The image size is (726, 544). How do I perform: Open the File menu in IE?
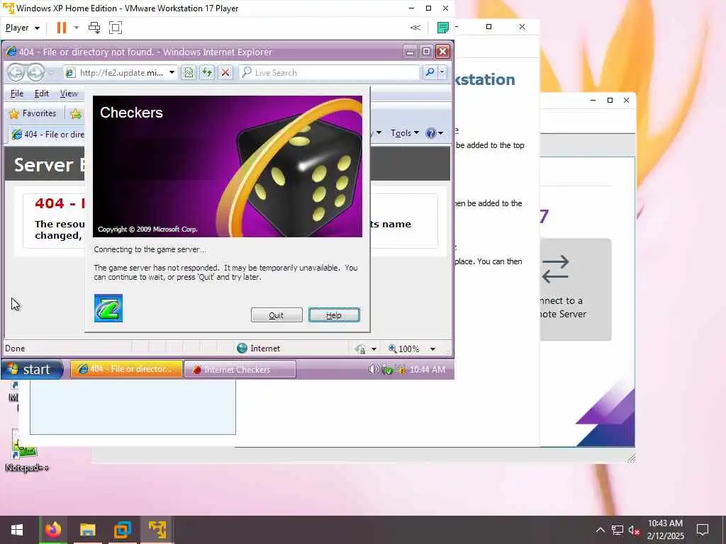point(17,93)
